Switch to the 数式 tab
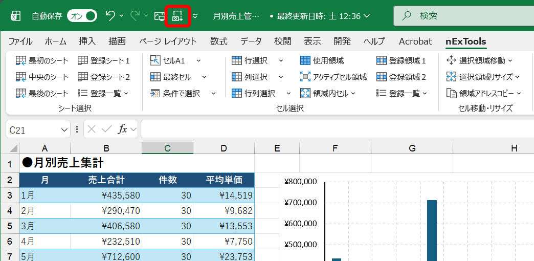 (218, 41)
